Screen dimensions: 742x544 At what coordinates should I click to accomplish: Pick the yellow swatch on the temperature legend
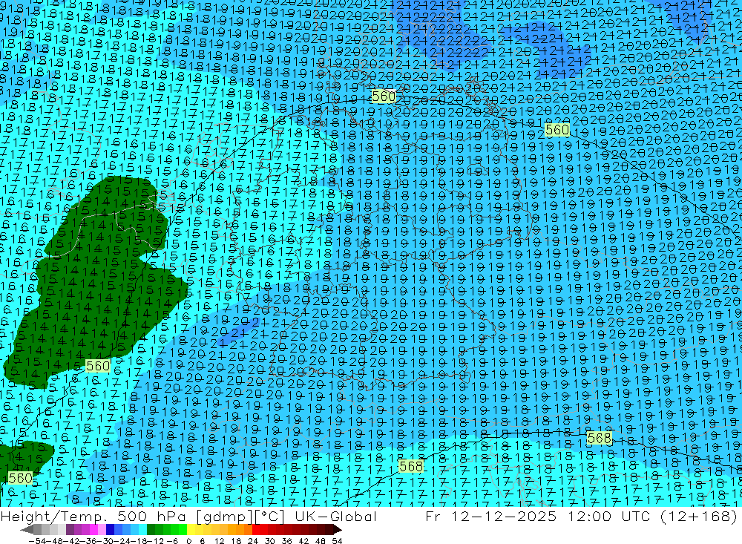pos(191,530)
